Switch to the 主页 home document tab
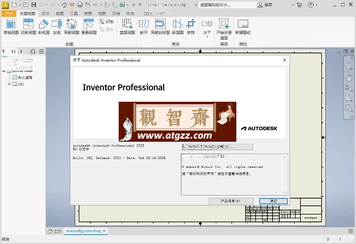The image size is (356, 244). coord(54,231)
